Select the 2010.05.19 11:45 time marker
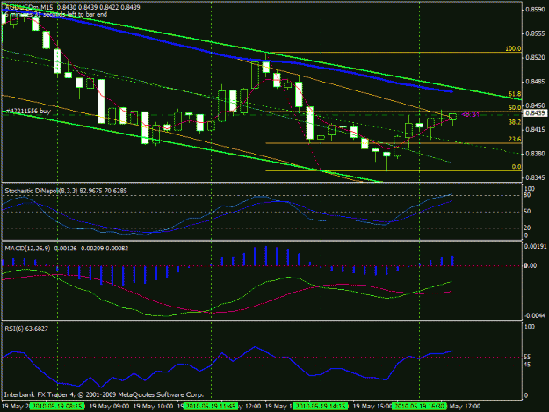549x412 pixels. (211, 406)
